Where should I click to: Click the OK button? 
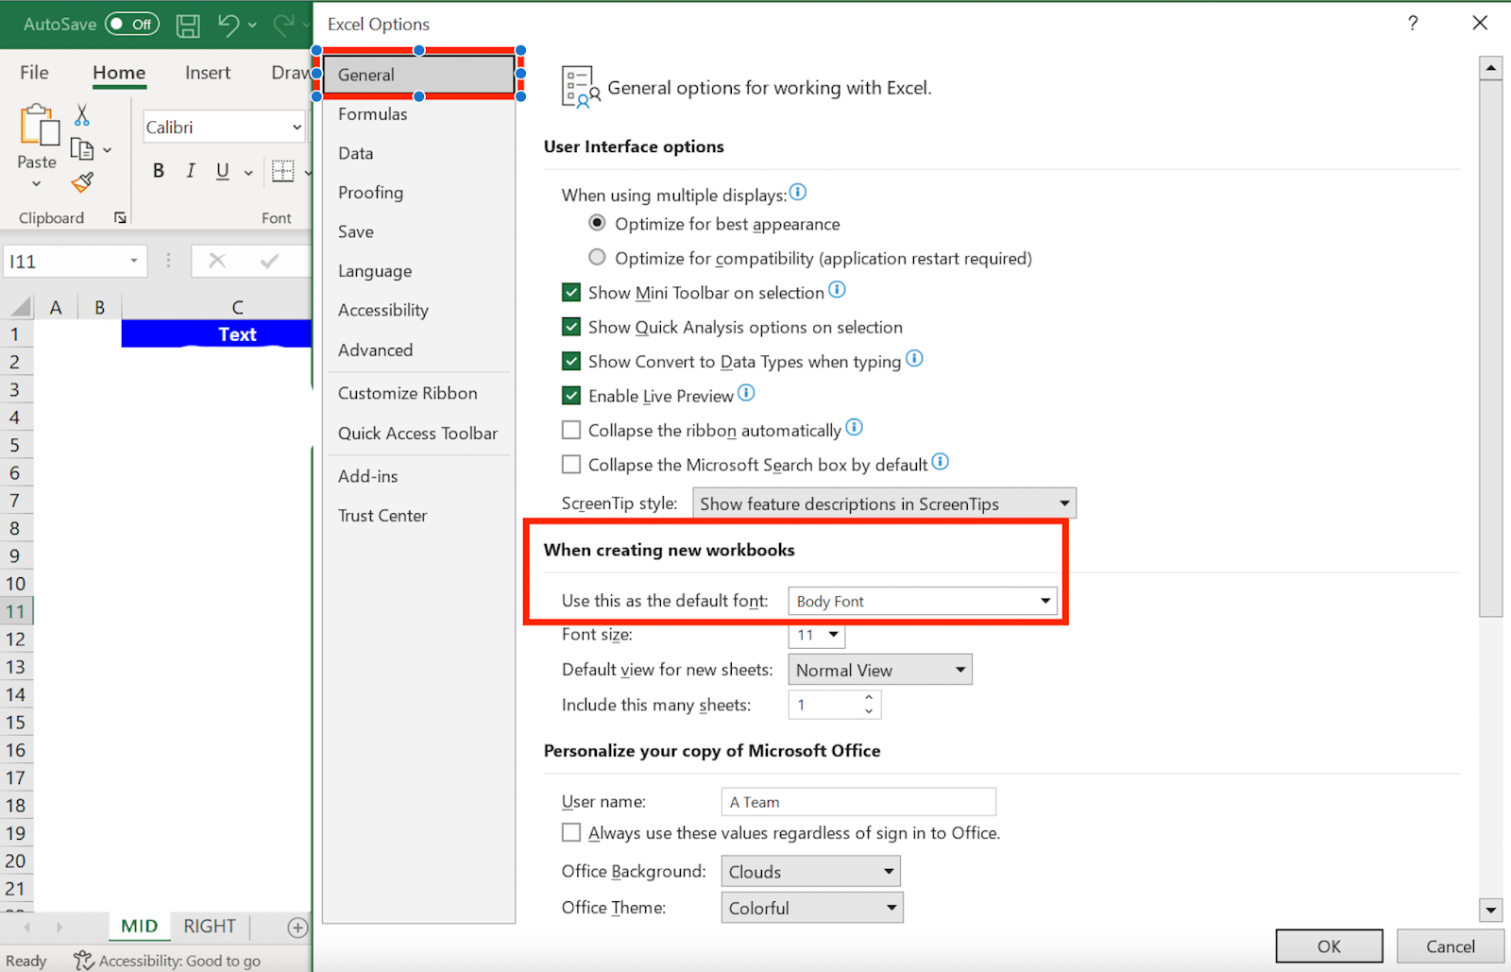(x=1329, y=946)
